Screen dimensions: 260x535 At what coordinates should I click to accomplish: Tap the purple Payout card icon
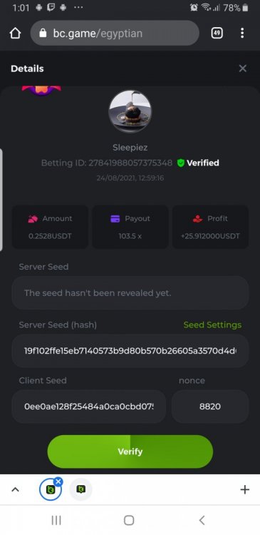click(x=115, y=219)
